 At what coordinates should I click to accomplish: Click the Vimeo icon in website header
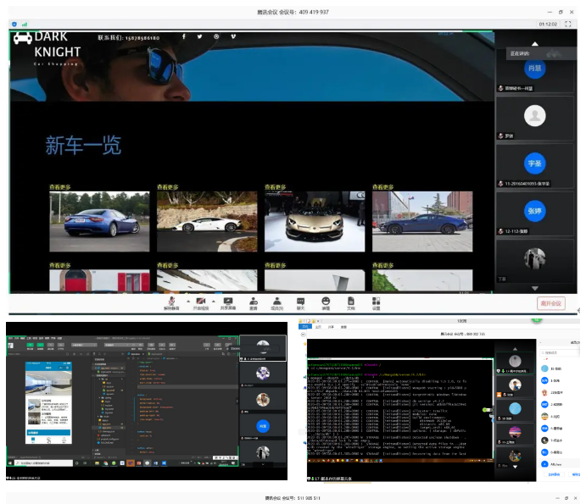point(233,36)
